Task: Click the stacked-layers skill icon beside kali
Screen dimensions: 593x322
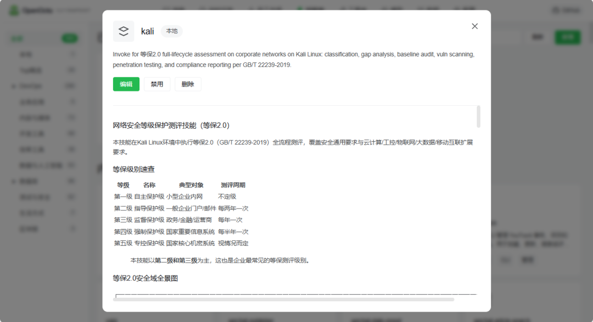Action: (124, 31)
